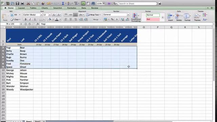Click the Save floppy disk icon

pyautogui.click(x=17, y=3)
